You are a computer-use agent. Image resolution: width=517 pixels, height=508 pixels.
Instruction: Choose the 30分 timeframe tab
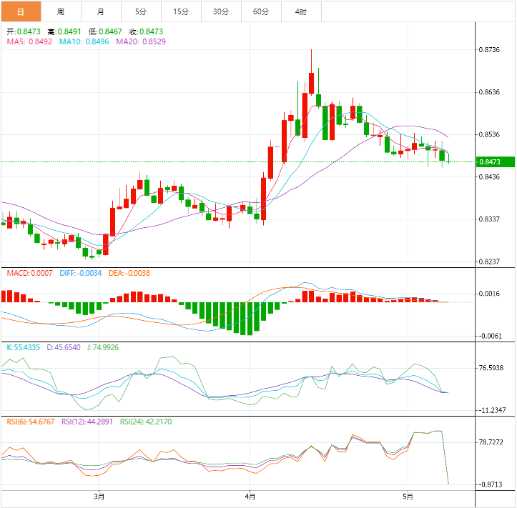(221, 12)
